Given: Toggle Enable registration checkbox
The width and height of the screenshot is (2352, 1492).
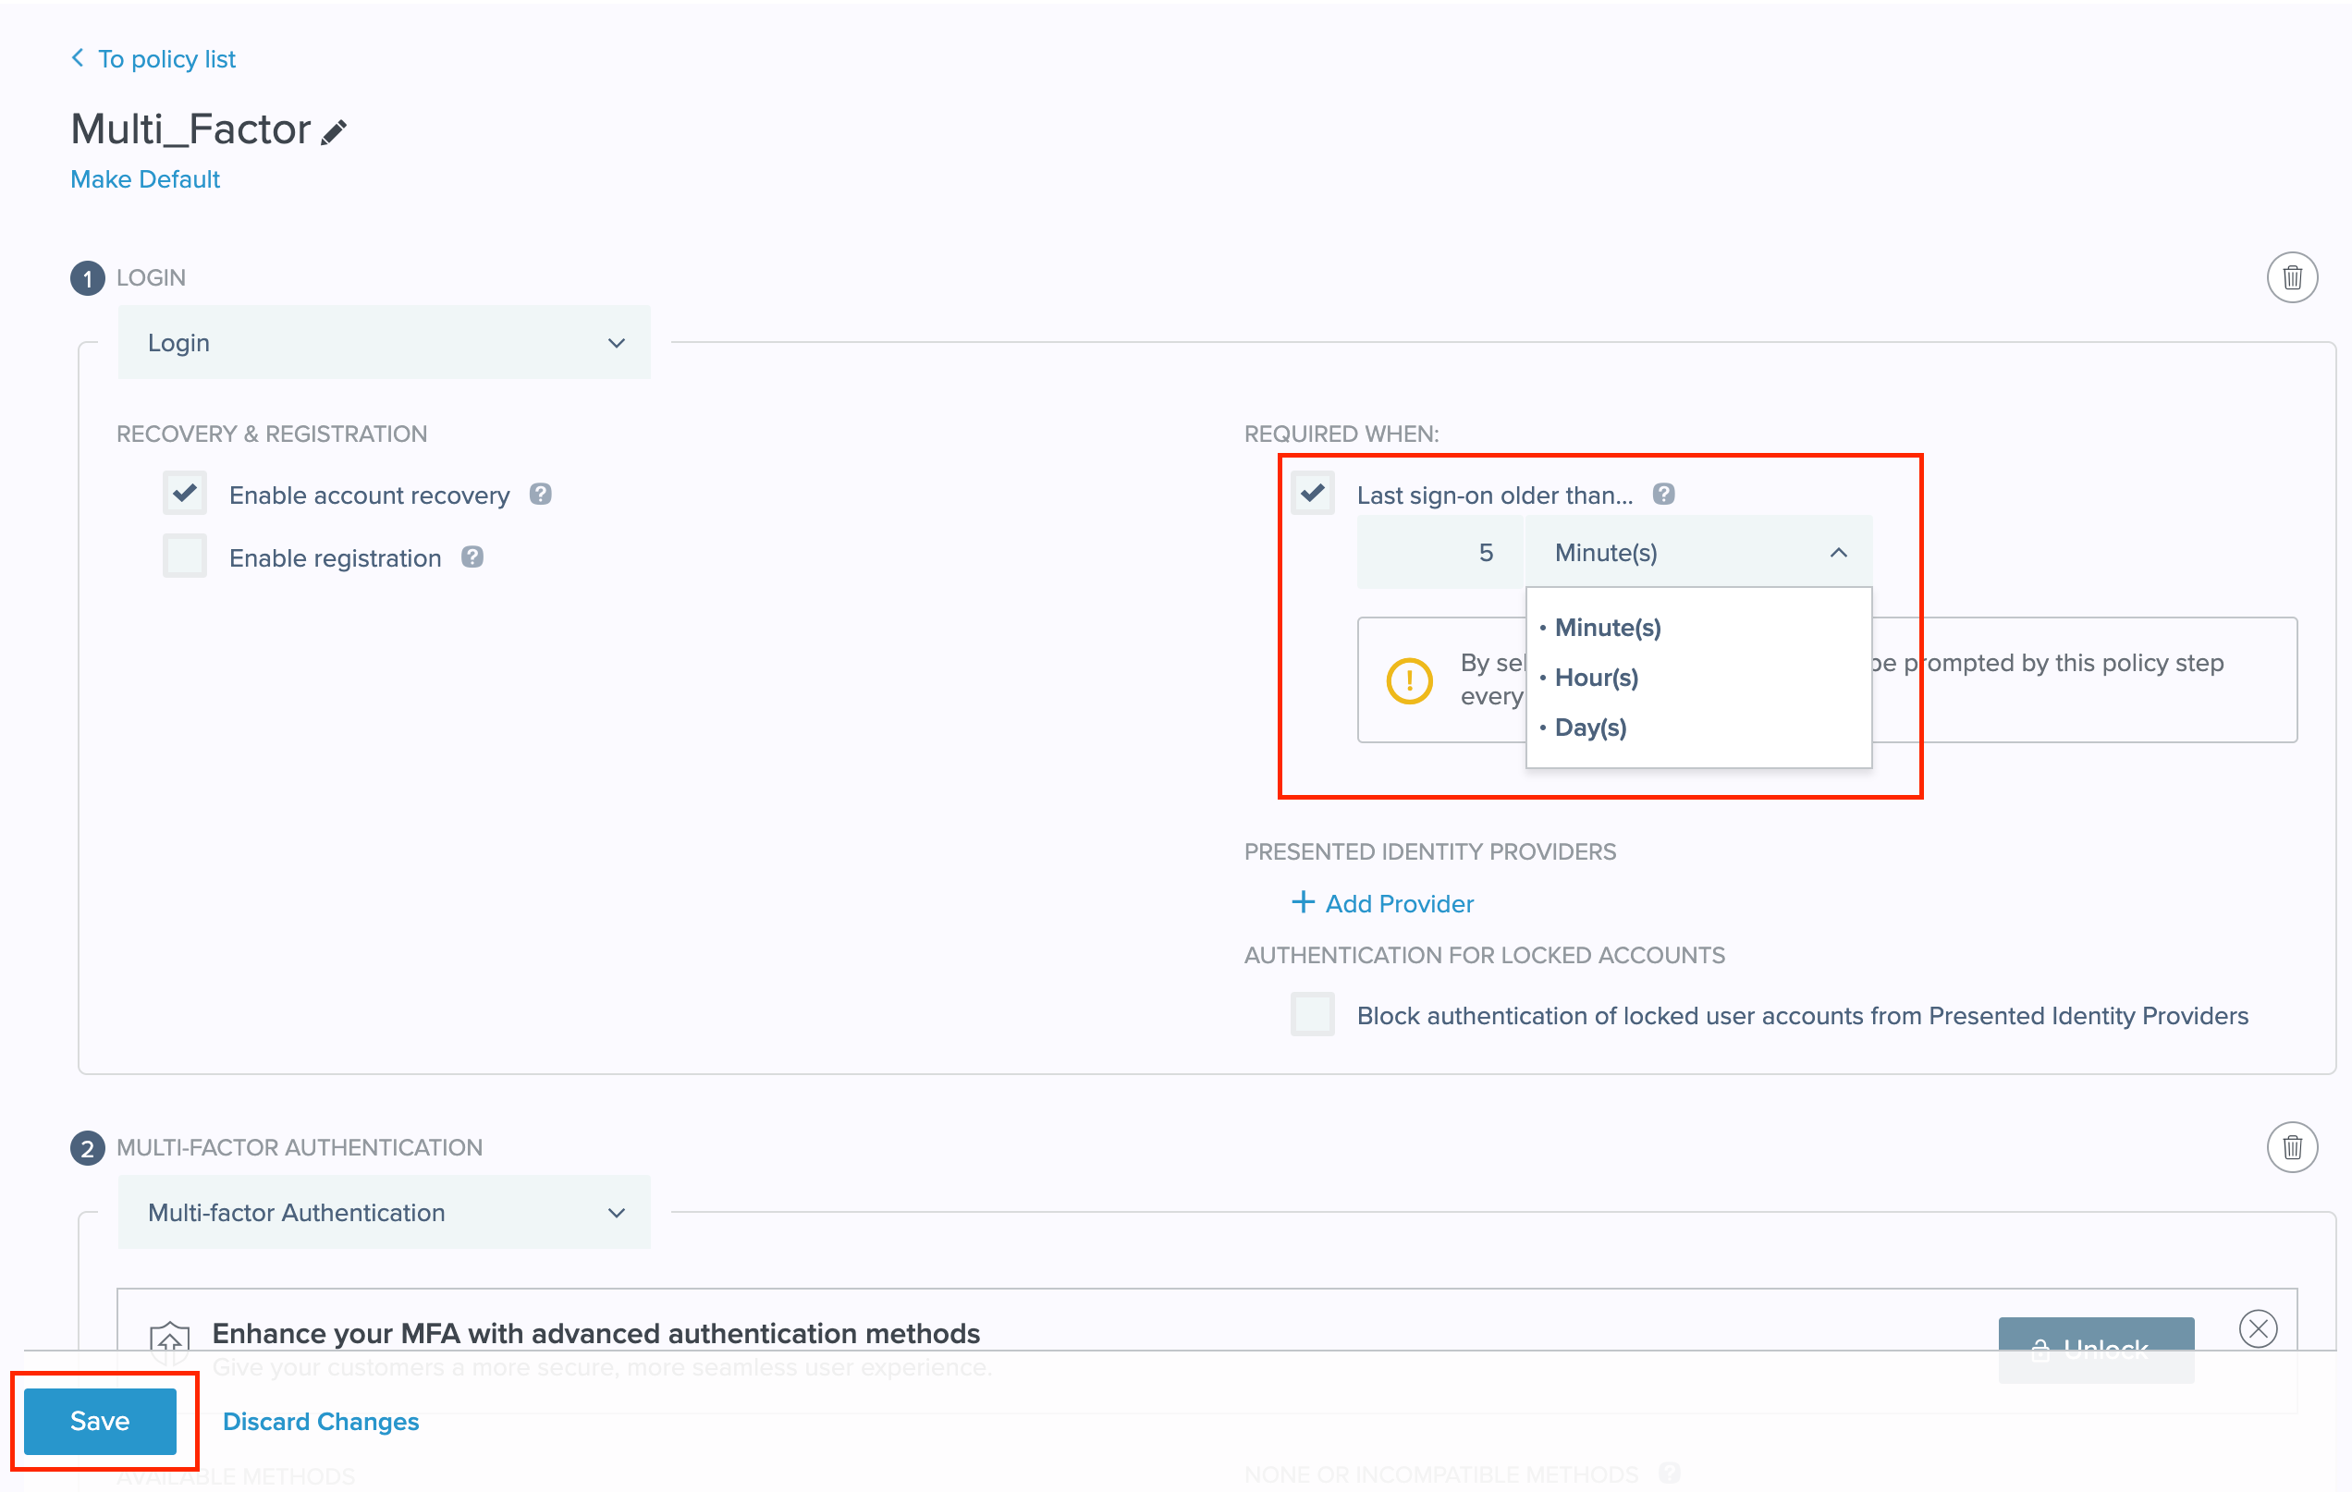Looking at the screenshot, I should 187,557.
